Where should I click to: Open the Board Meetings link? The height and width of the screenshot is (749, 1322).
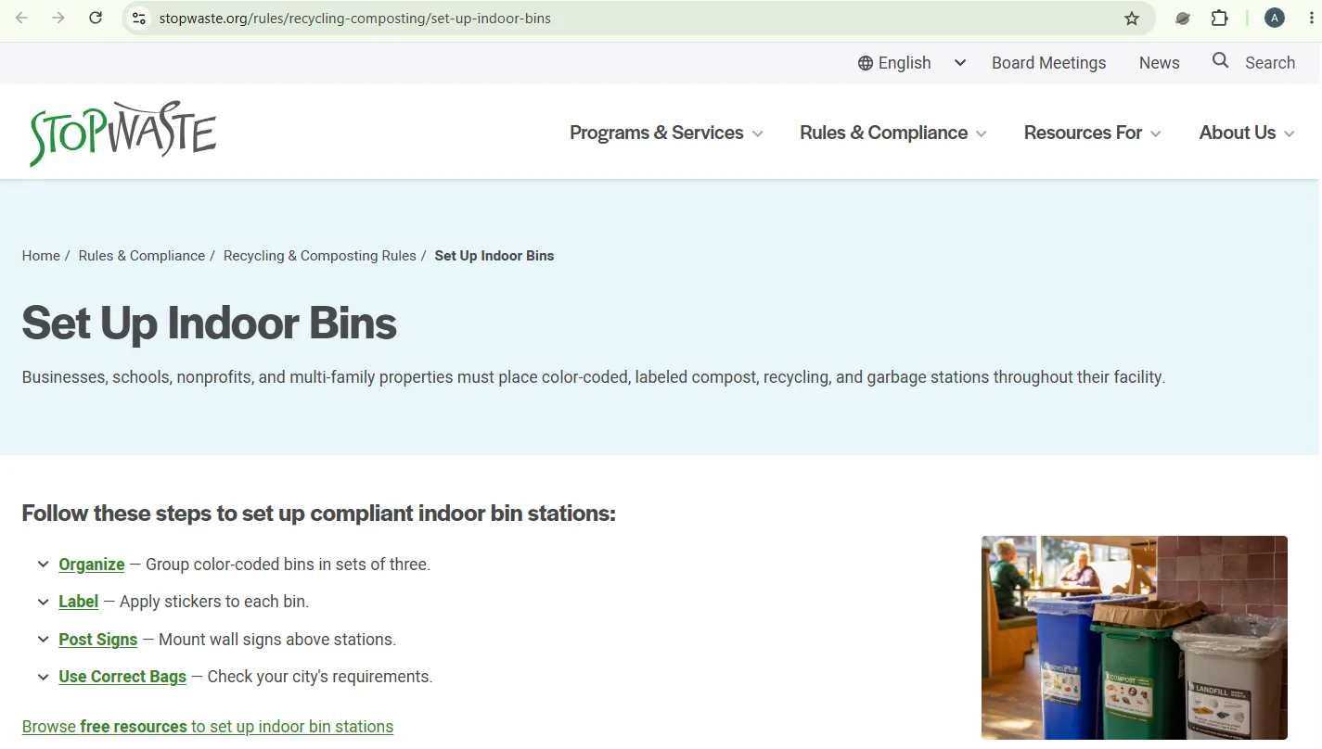point(1048,62)
